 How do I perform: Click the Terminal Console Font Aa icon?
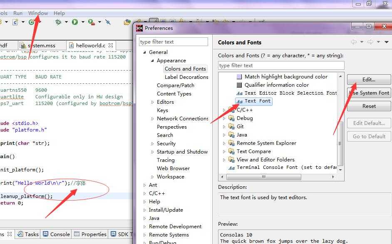[231, 168]
